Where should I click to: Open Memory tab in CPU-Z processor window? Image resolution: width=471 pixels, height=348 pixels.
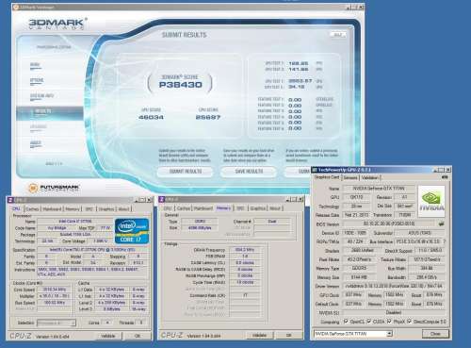73,209
